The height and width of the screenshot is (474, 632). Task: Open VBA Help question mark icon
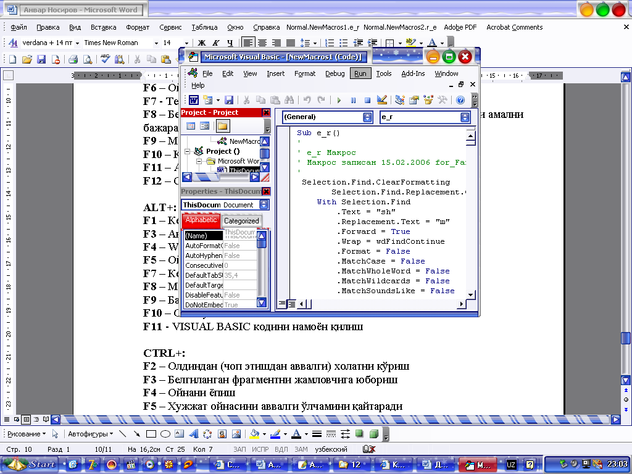(460, 100)
